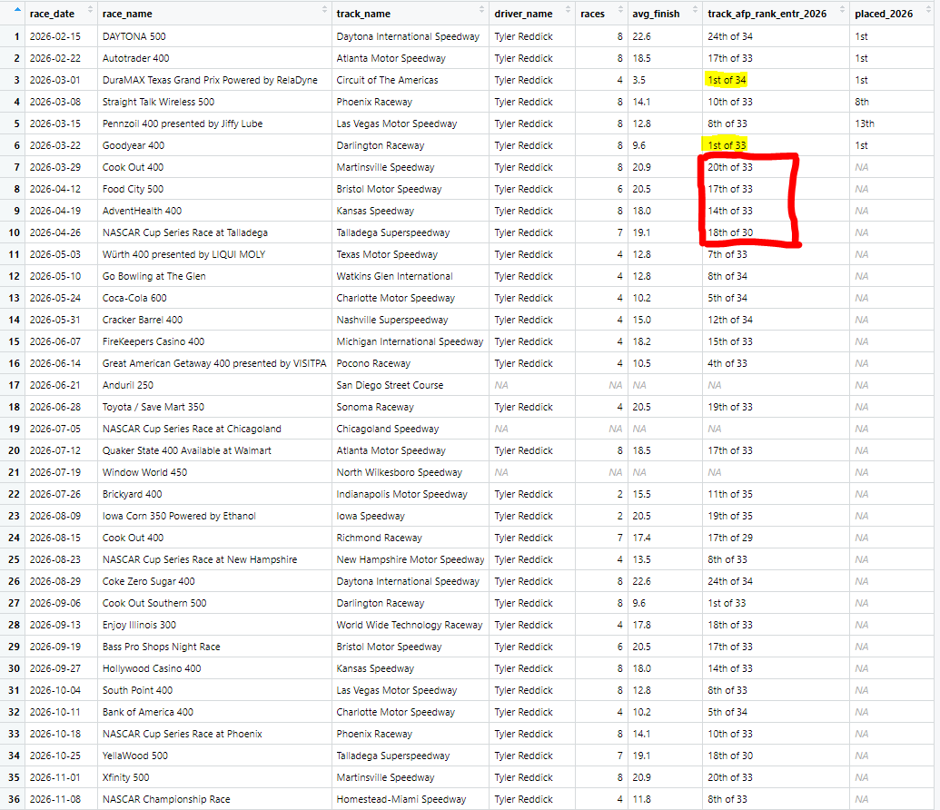Select row number 36

point(14,798)
